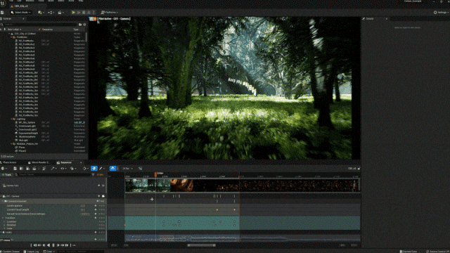Select BP_Sky_Sphere in the Outliner
450x253 pixels.
(27, 122)
